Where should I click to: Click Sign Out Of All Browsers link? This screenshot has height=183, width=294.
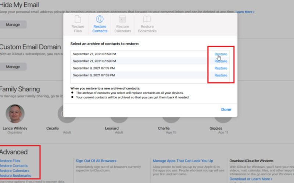(x=96, y=161)
